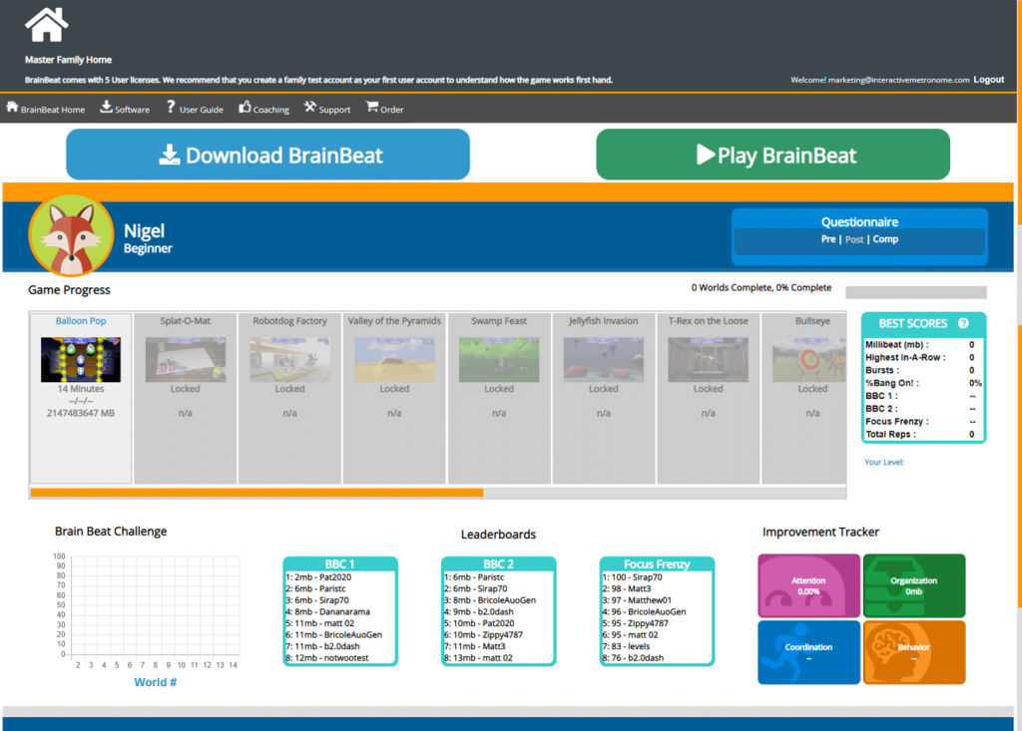Open the Organization improvement tile

pos(913,586)
